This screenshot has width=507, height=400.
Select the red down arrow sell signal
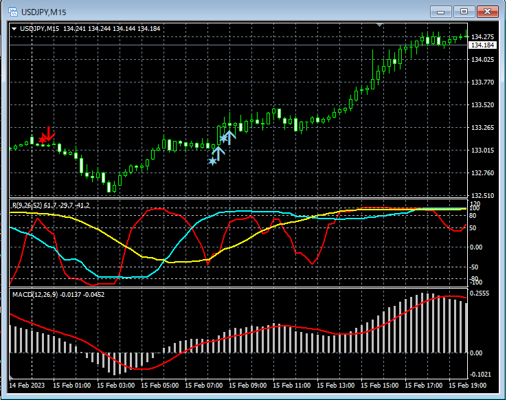(x=49, y=133)
